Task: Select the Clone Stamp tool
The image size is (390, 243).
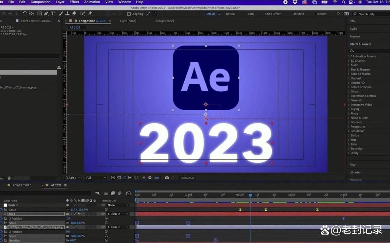Action: click(x=67, y=14)
